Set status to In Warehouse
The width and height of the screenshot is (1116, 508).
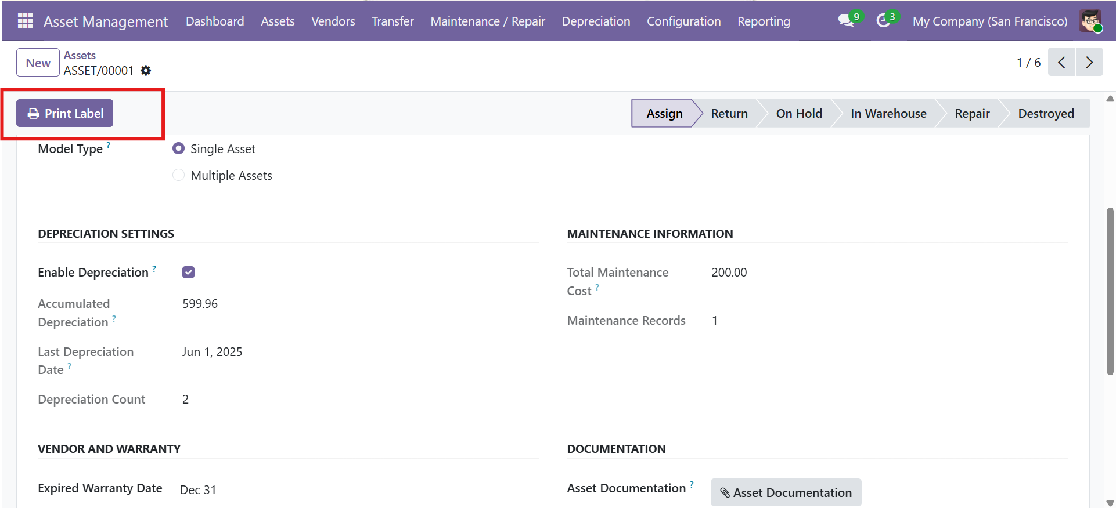[888, 113]
